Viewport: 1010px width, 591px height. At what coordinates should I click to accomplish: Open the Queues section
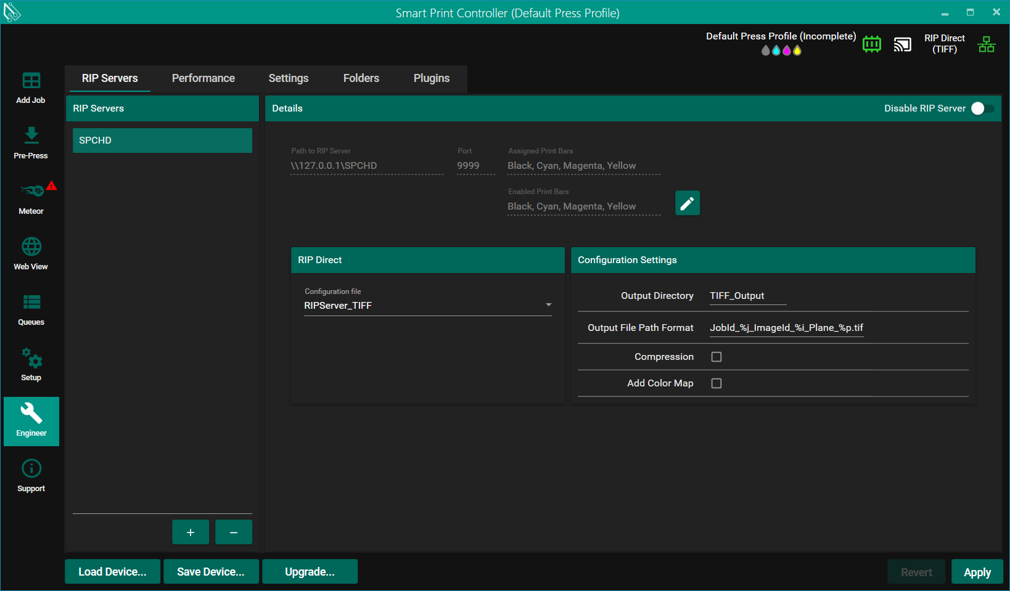pos(31,309)
